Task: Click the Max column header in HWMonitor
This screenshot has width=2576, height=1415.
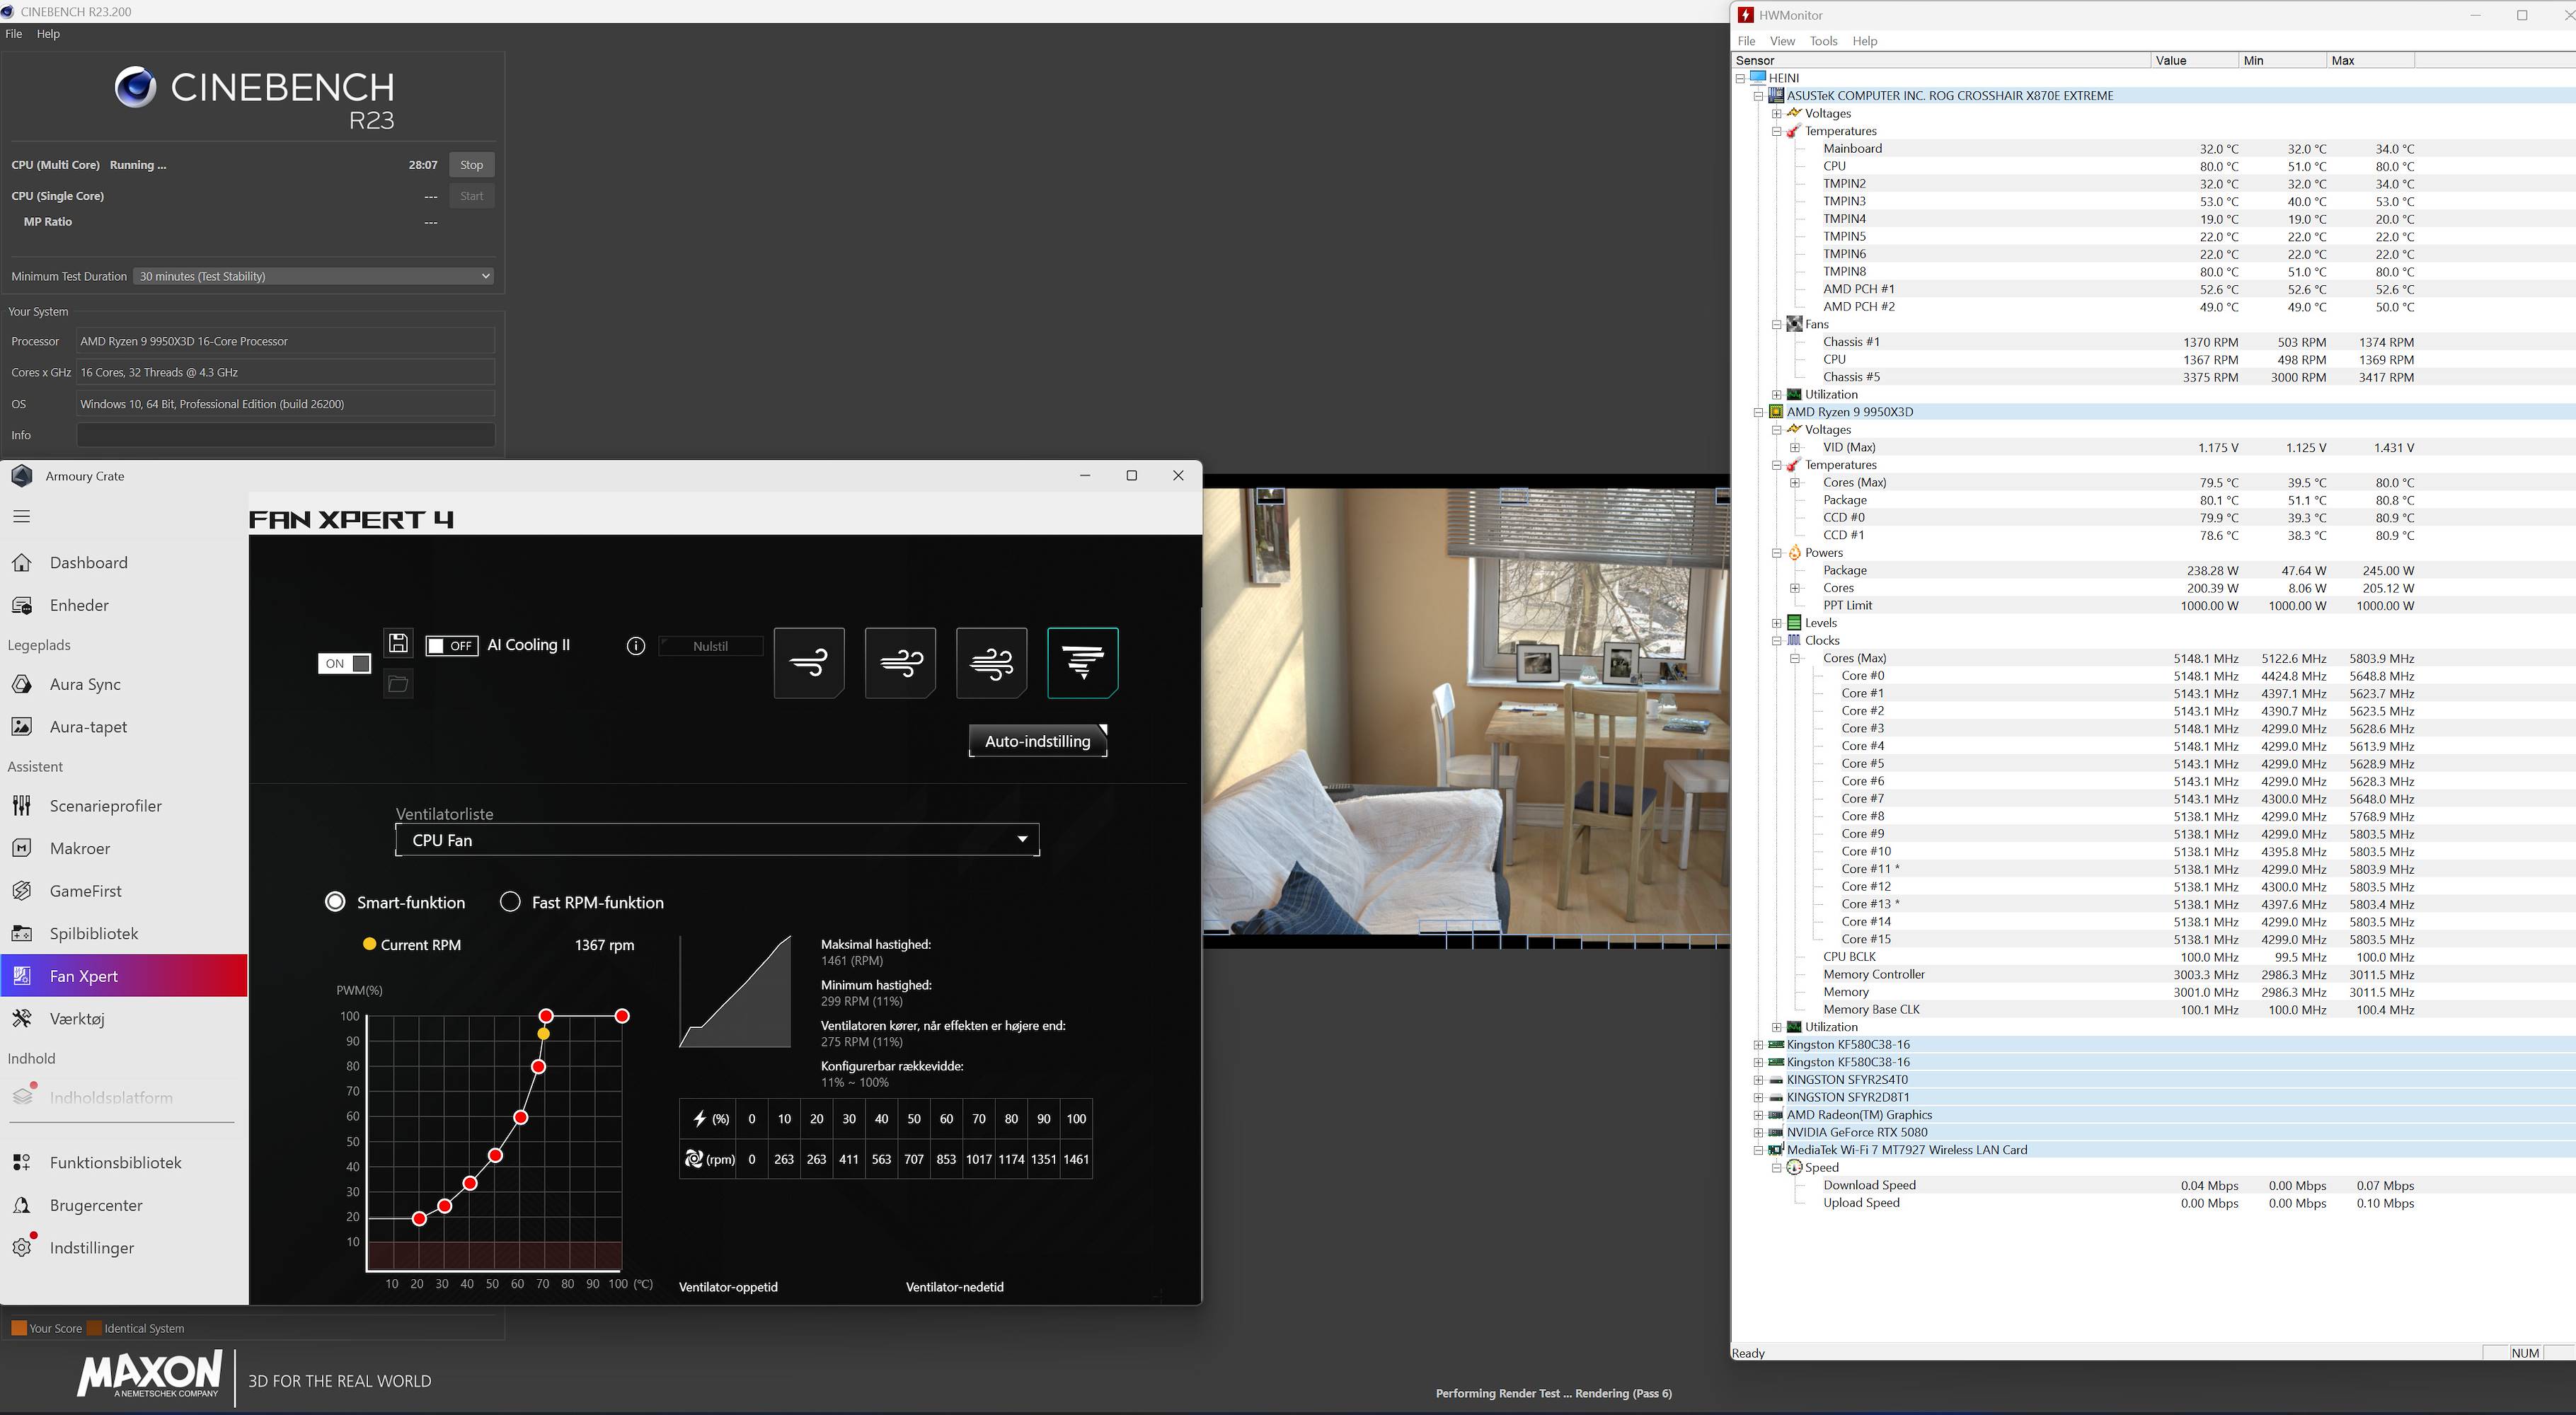Action: 2370,61
